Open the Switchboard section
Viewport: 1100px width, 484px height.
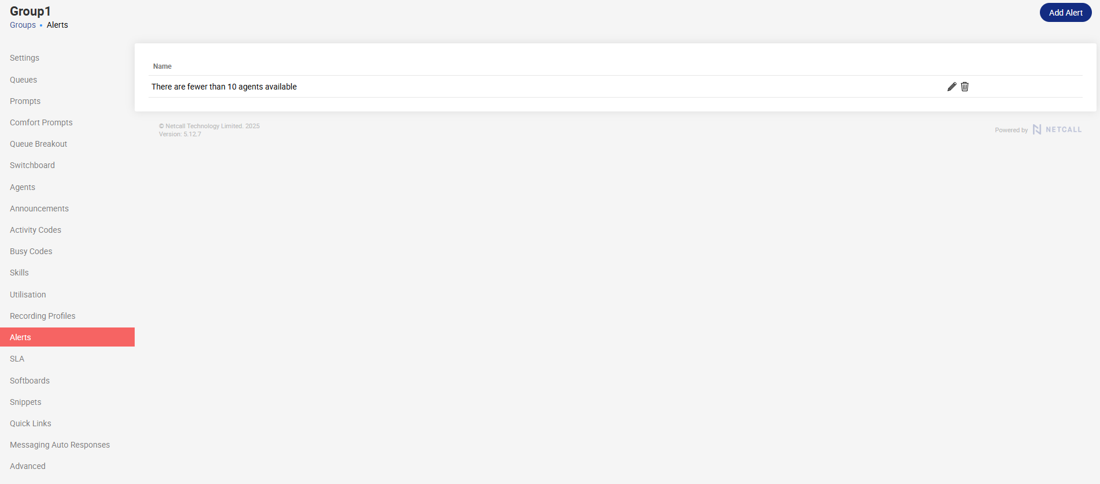[32, 165]
